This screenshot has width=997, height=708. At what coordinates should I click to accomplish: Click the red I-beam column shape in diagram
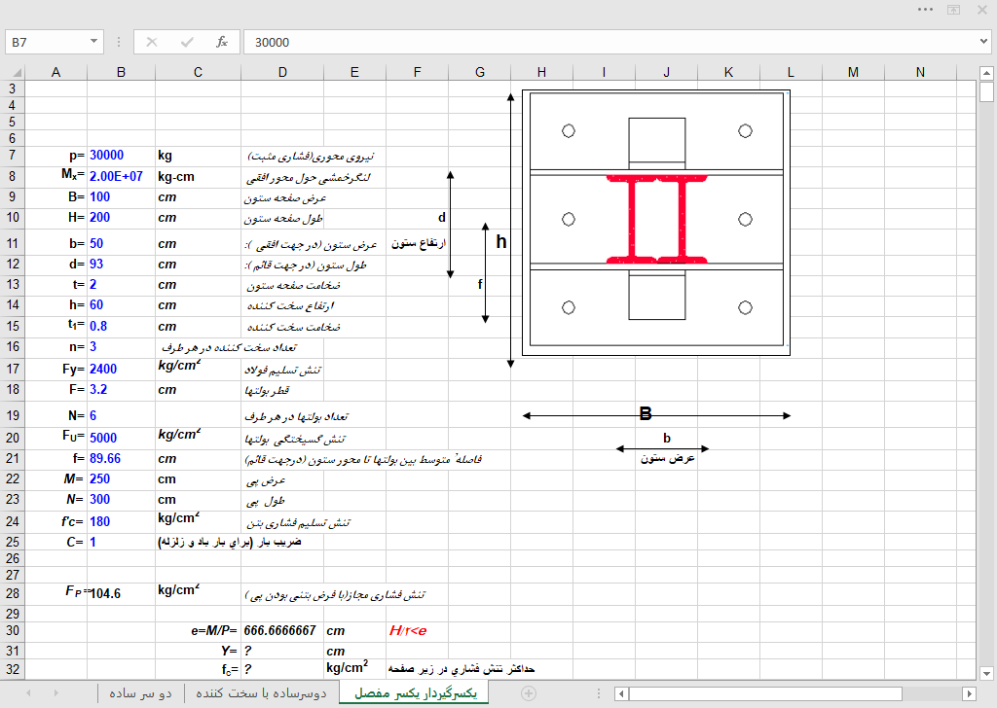pos(657,219)
